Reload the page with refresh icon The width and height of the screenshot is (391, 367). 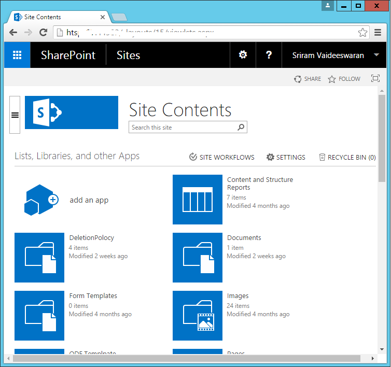pos(44,33)
